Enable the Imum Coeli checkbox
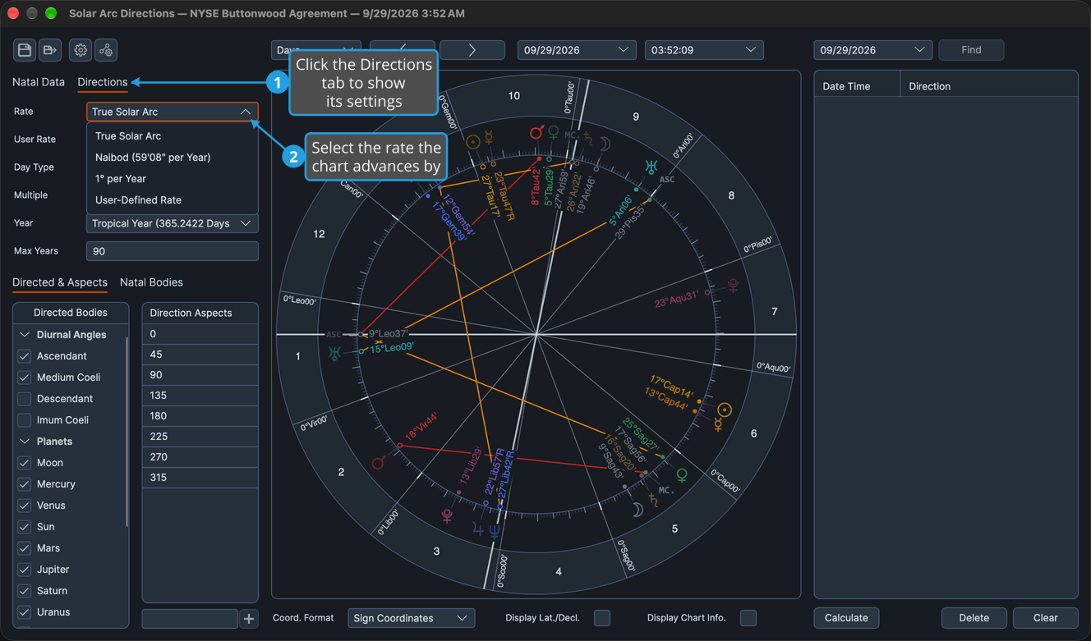 25,420
